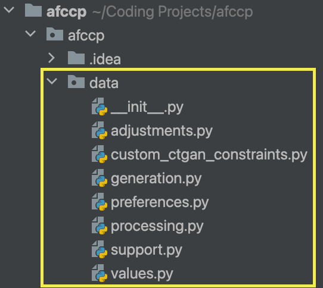Select the custom_ctgan_constraints.py file name
Viewport: 323px width, 288px height.
coord(209,155)
